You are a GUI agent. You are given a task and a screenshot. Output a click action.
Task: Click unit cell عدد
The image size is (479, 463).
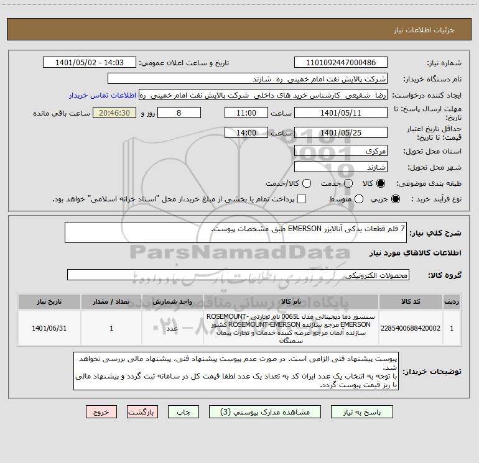172,328
